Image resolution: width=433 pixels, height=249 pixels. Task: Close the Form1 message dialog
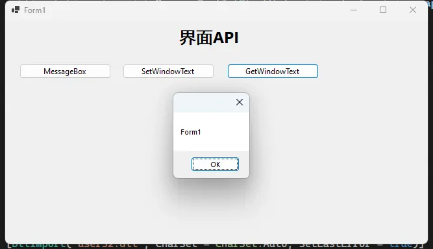(240, 102)
